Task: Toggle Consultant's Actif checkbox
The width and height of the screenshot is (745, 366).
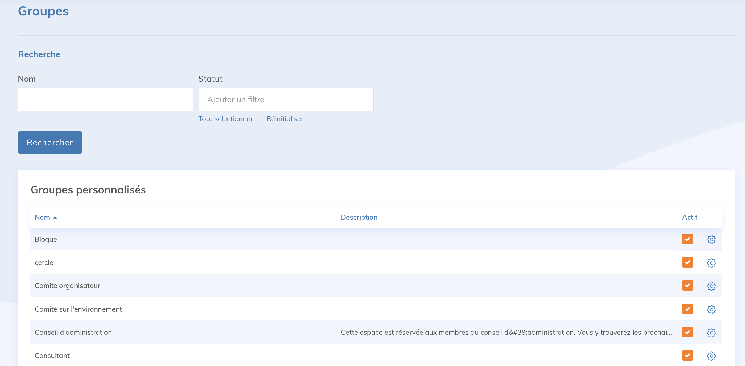Action: pyautogui.click(x=687, y=355)
